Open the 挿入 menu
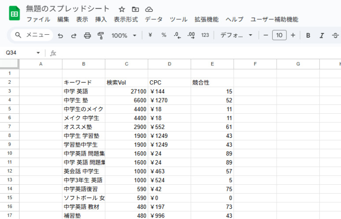Screen dimensions: 341x219 pyautogui.click(x=101, y=19)
